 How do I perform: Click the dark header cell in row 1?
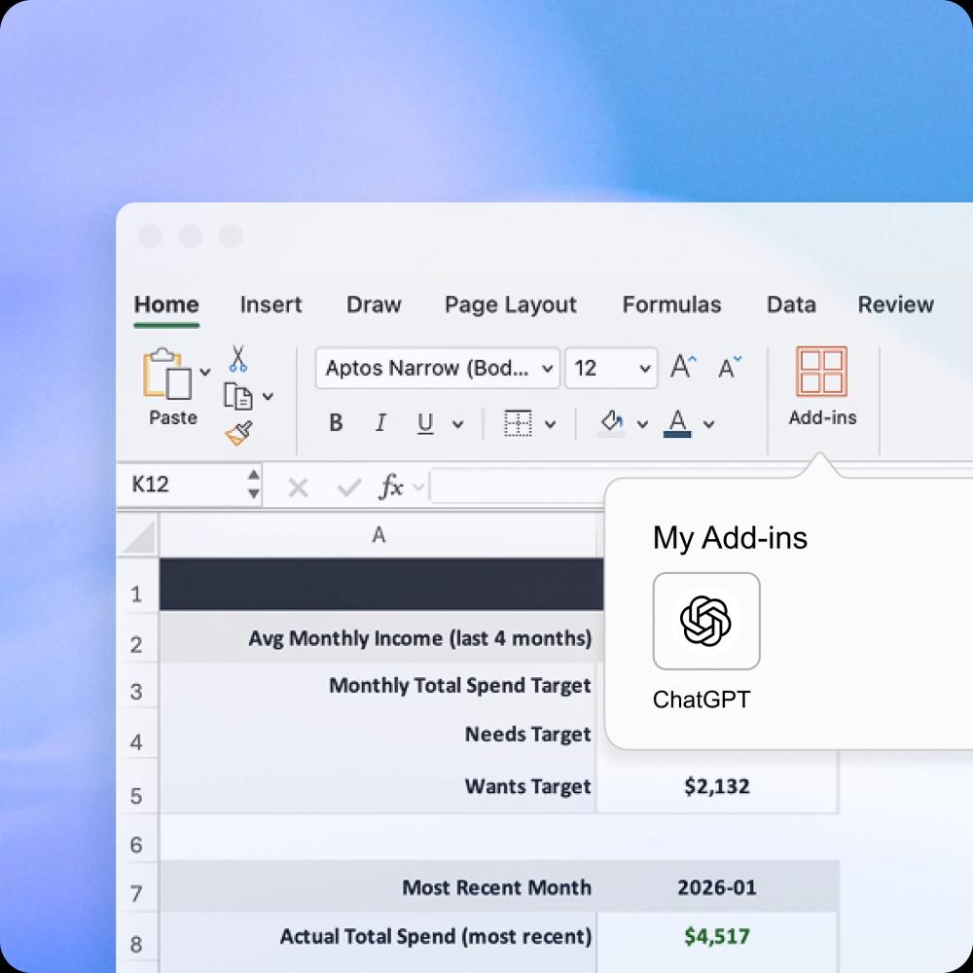(x=381, y=584)
